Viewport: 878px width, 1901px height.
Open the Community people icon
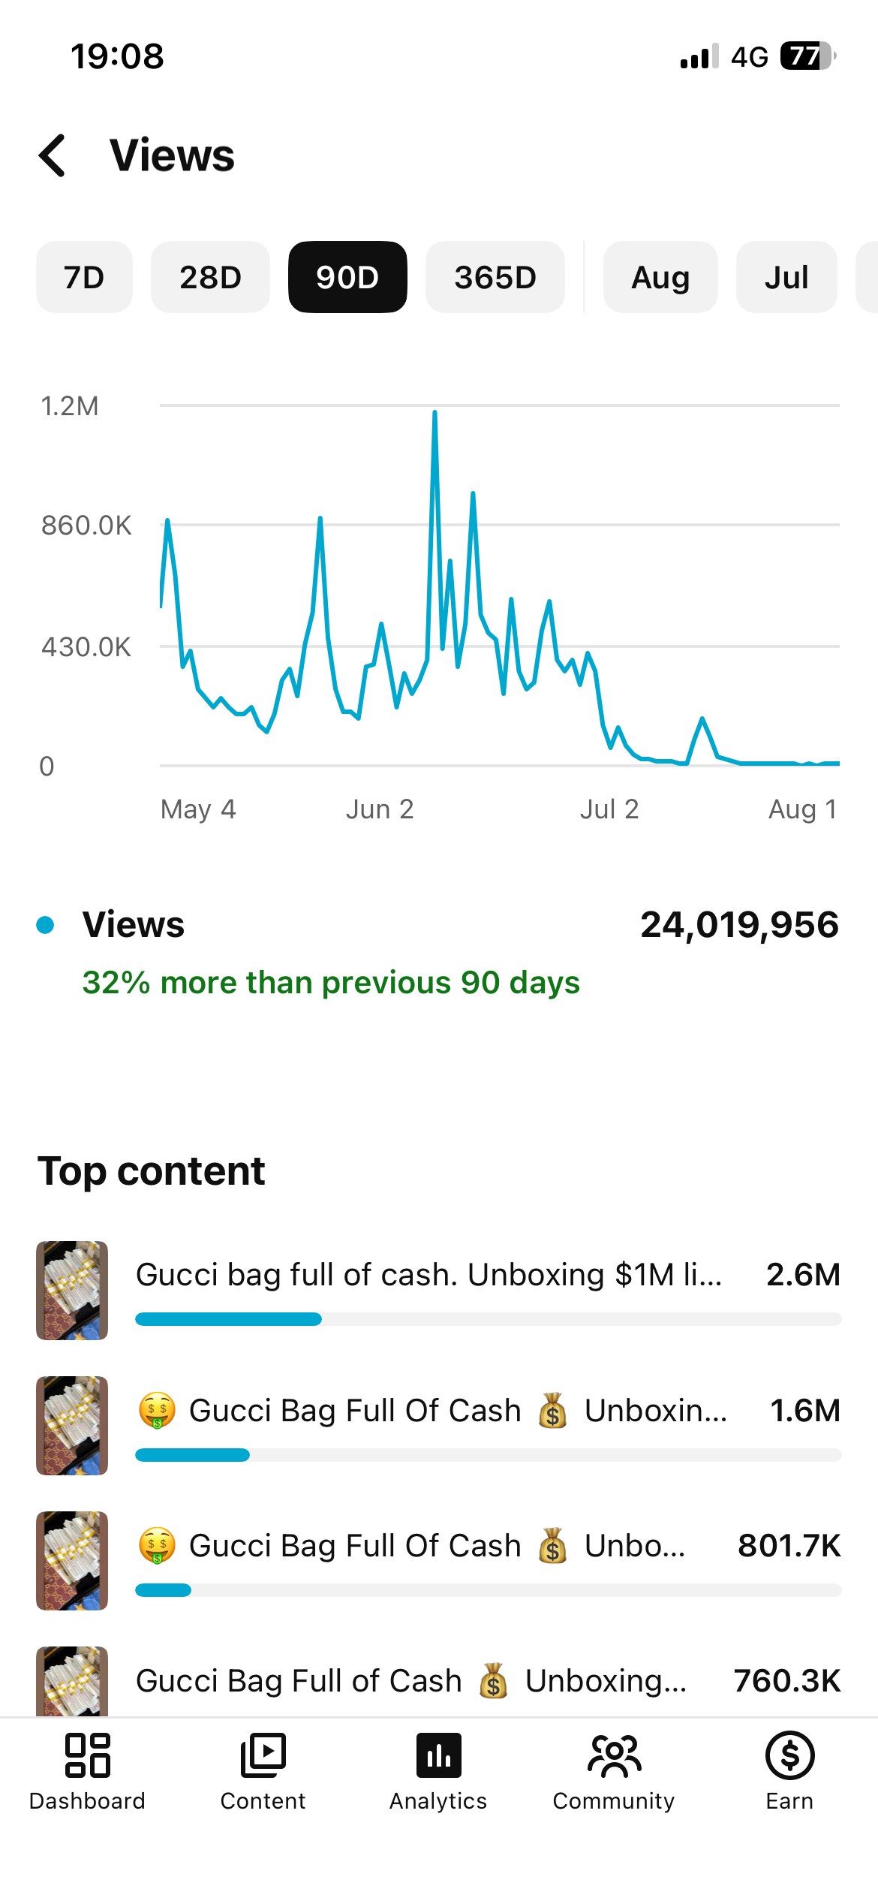click(614, 1755)
